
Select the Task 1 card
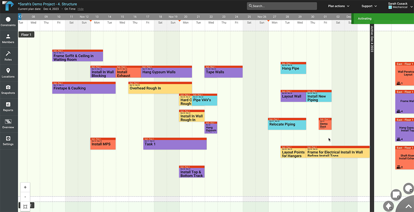(175, 144)
